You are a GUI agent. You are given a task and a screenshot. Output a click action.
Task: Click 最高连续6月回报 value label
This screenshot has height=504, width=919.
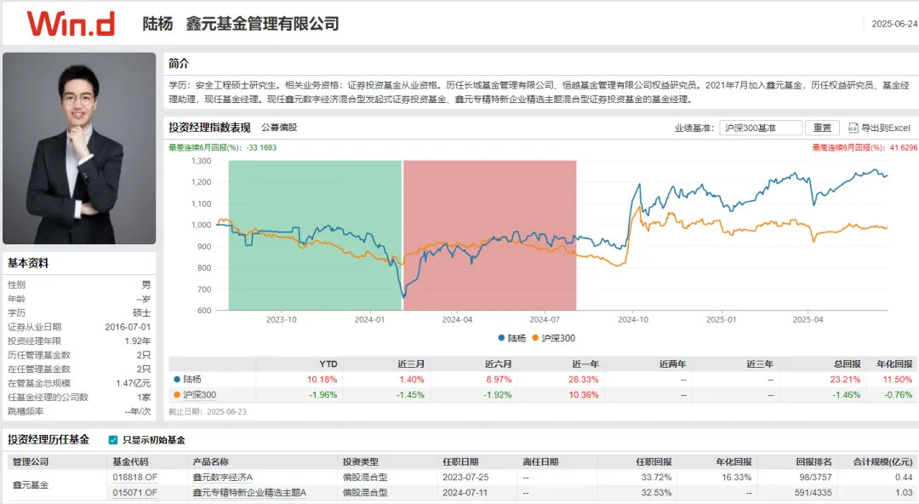pos(865,148)
